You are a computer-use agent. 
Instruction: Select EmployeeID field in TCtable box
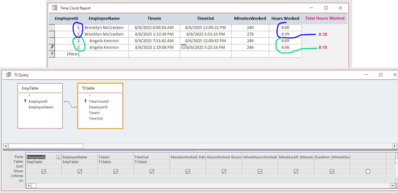pos(98,107)
